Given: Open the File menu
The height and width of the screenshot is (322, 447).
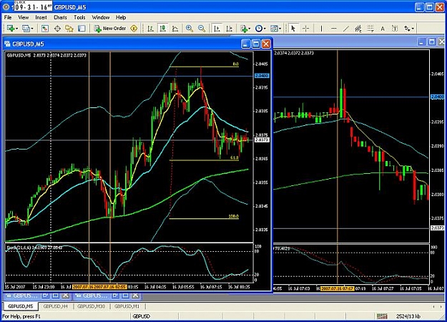Looking at the screenshot, I should 8,17.
